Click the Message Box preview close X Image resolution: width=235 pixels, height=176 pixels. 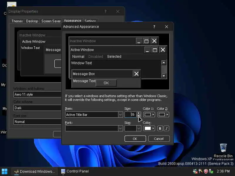(x=136, y=74)
